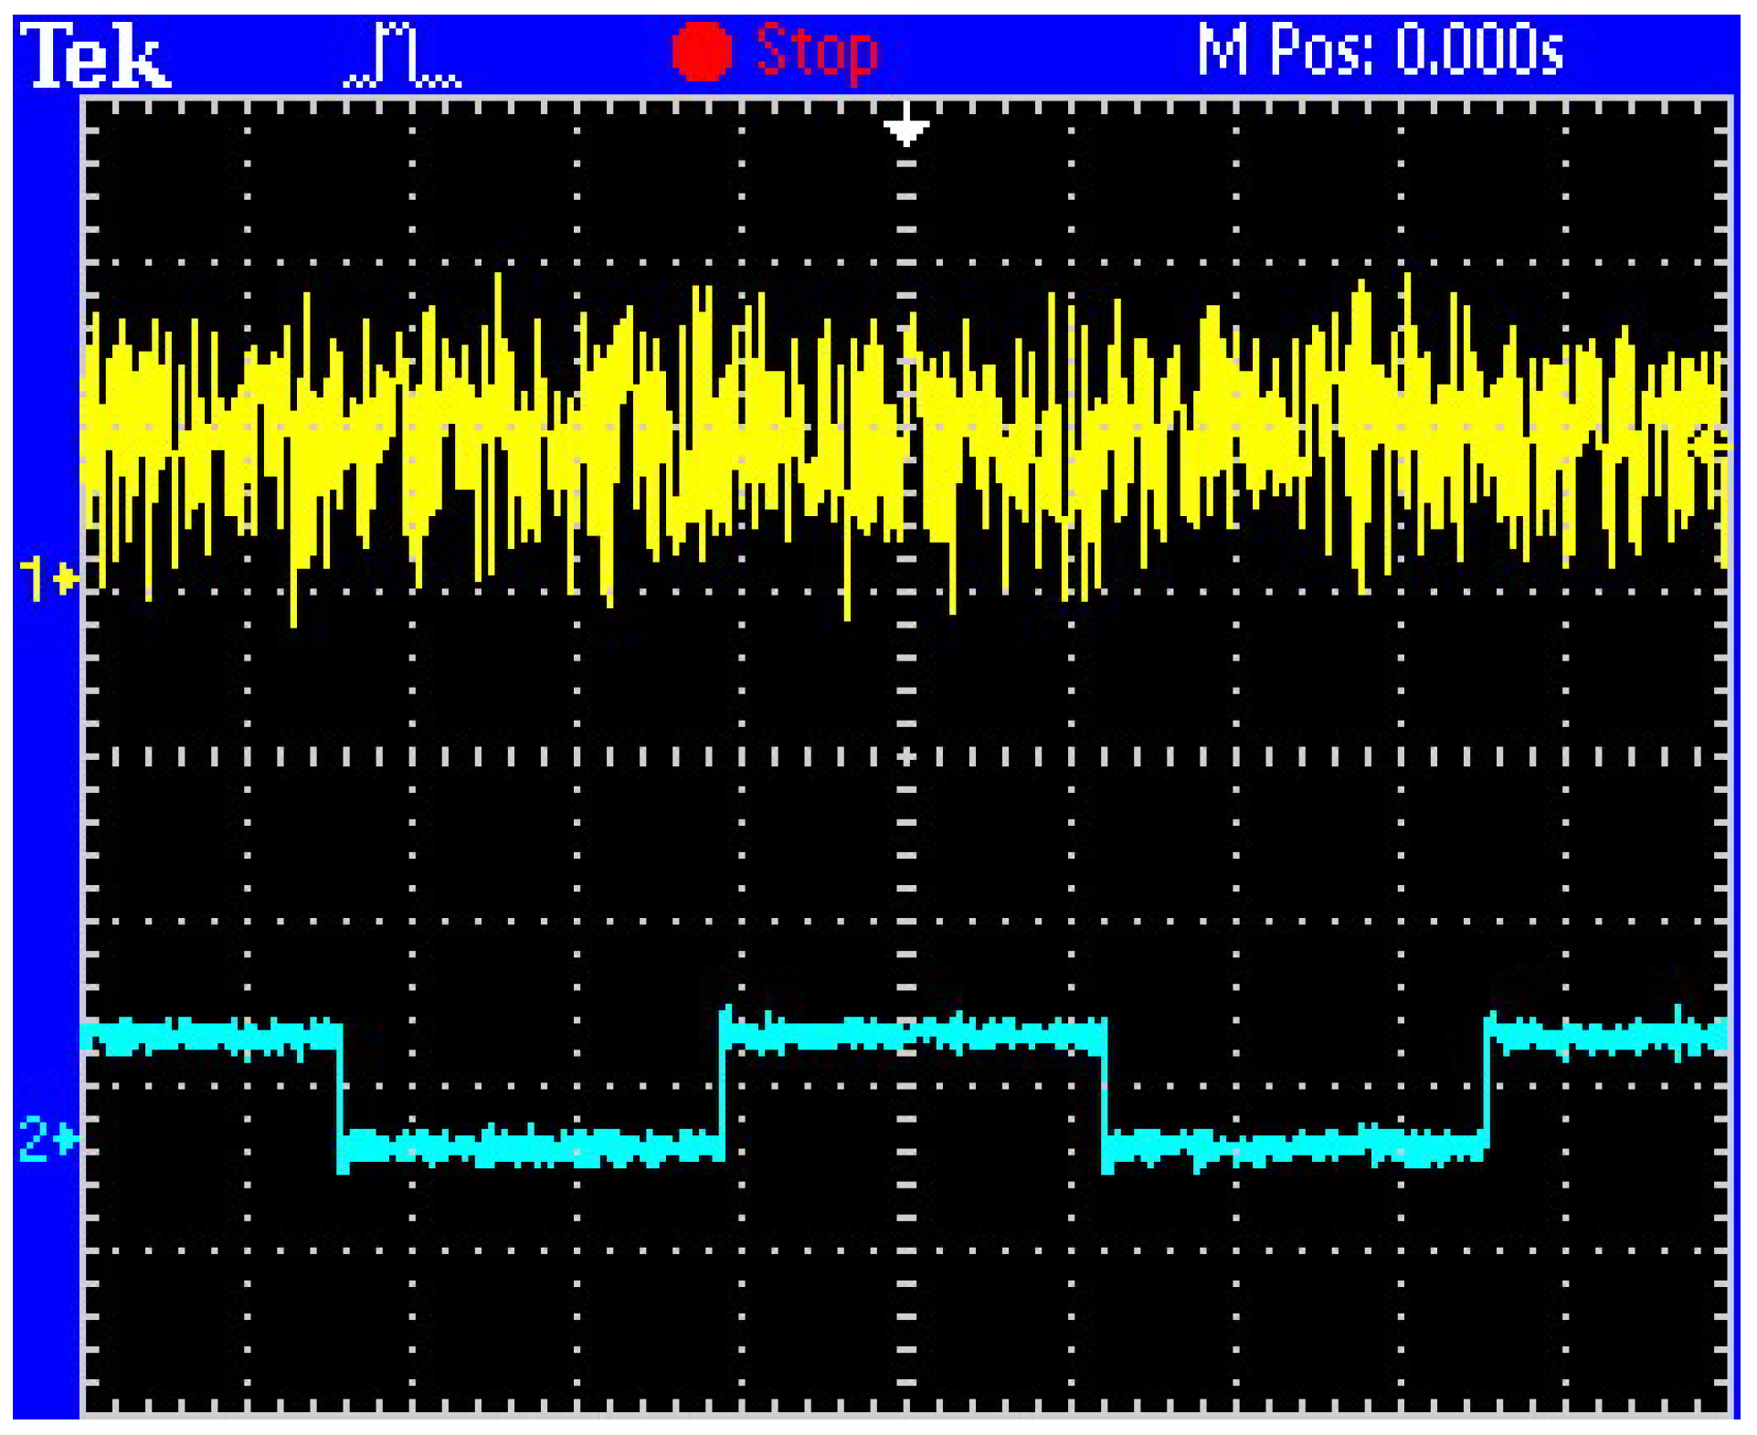The width and height of the screenshot is (1757, 1435).
Task: Click the red Stop indicator circle
Action: tap(702, 51)
